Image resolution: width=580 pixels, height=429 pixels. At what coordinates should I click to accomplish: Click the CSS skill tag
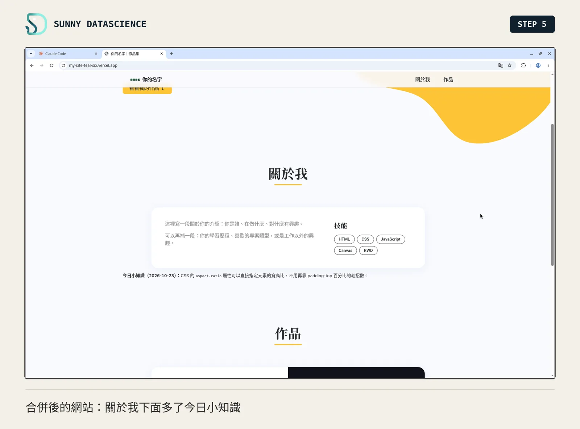[365, 239]
